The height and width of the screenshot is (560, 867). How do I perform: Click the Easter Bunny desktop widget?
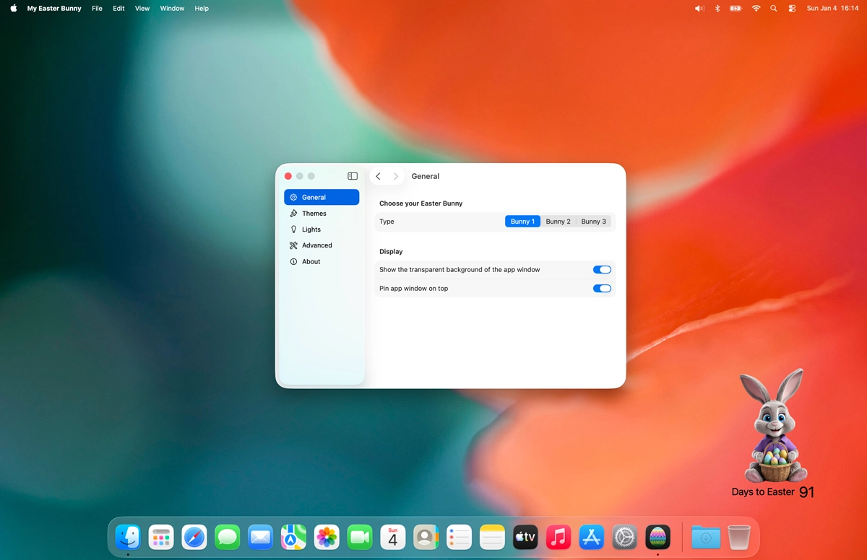point(775,429)
